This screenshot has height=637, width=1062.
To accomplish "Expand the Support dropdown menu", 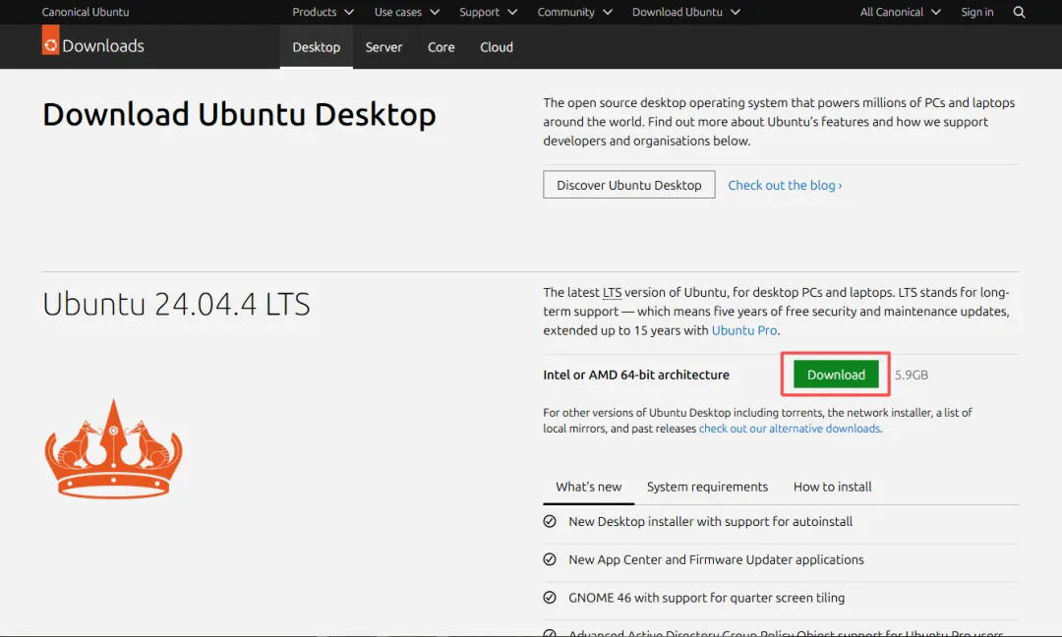I will pos(489,12).
